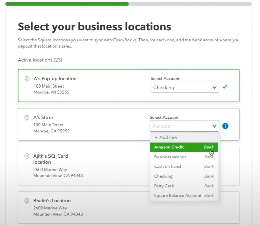Click the location pin icon beside Bhakti's Location
Viewport: 260px width, 226px height.
coord(27,201)
